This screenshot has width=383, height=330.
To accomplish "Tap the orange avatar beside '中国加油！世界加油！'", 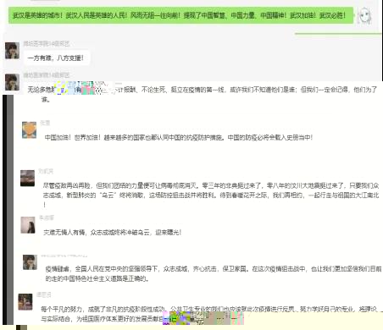I will (30, 130).
